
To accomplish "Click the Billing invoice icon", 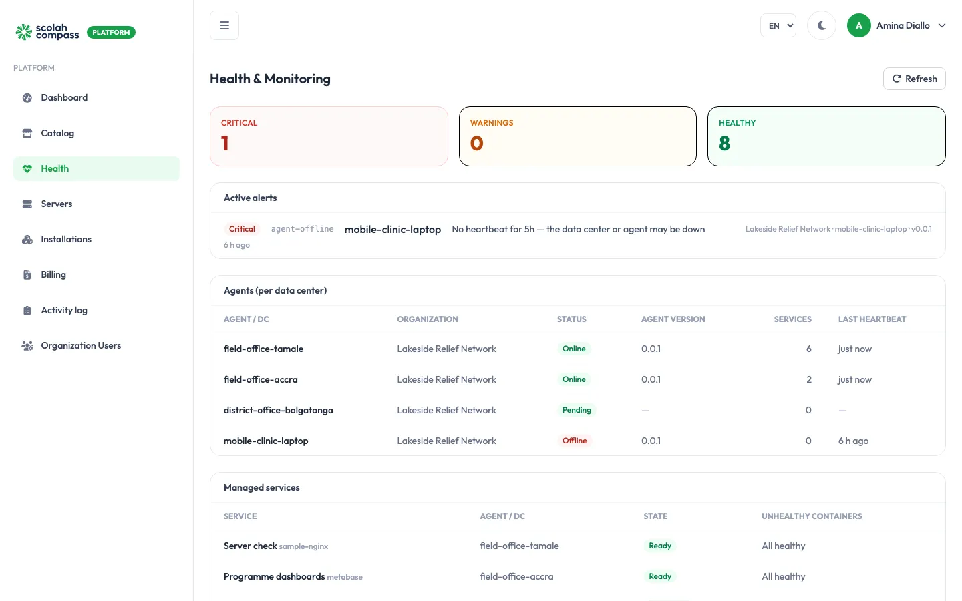I will (x=27, y=274).
